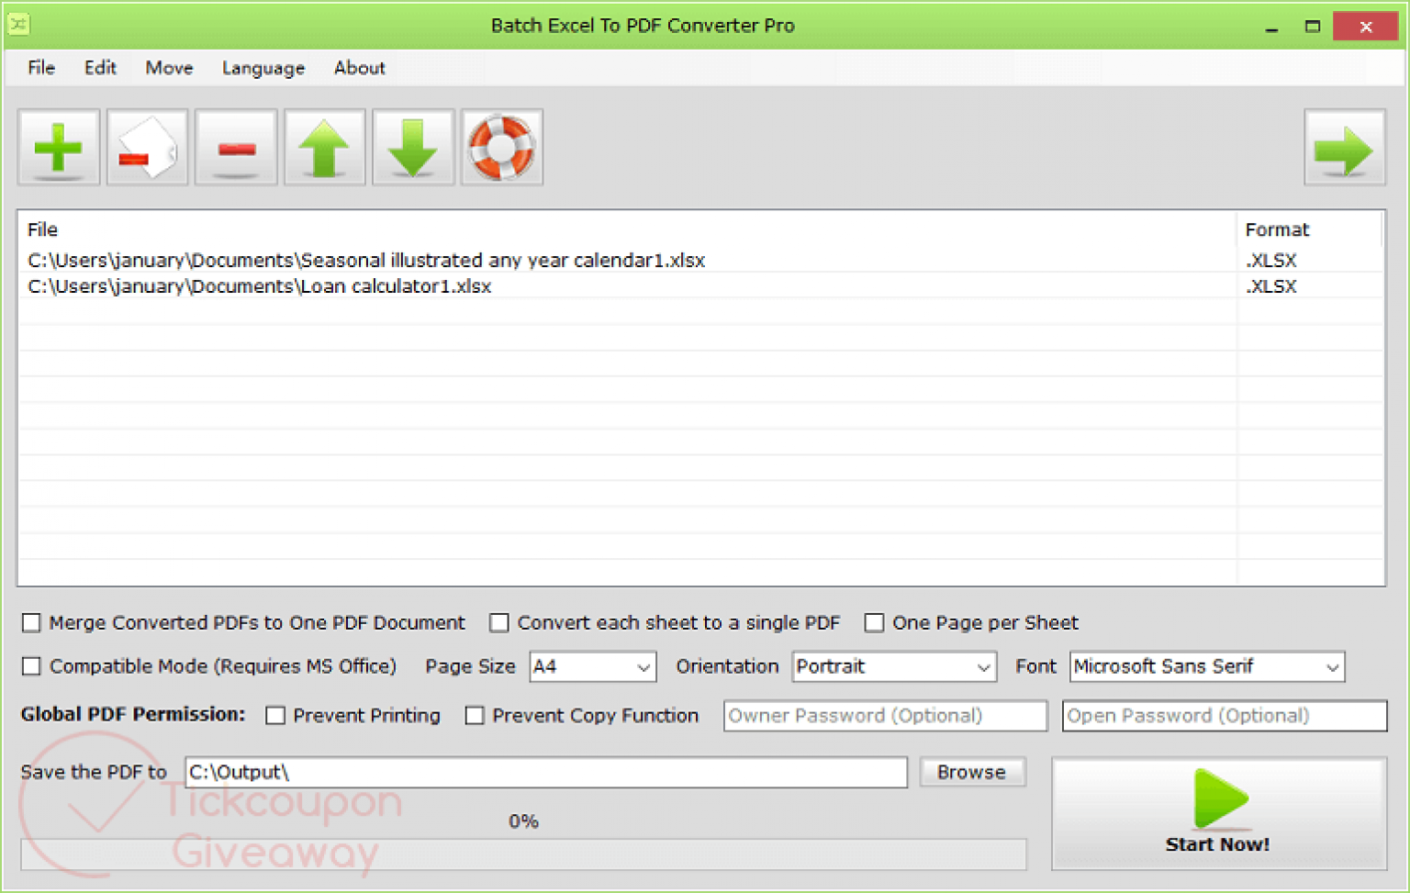The image size is (1410, 893).
Task: Open help via the lifebuoy icon
Action: click(x=502, y=148)
